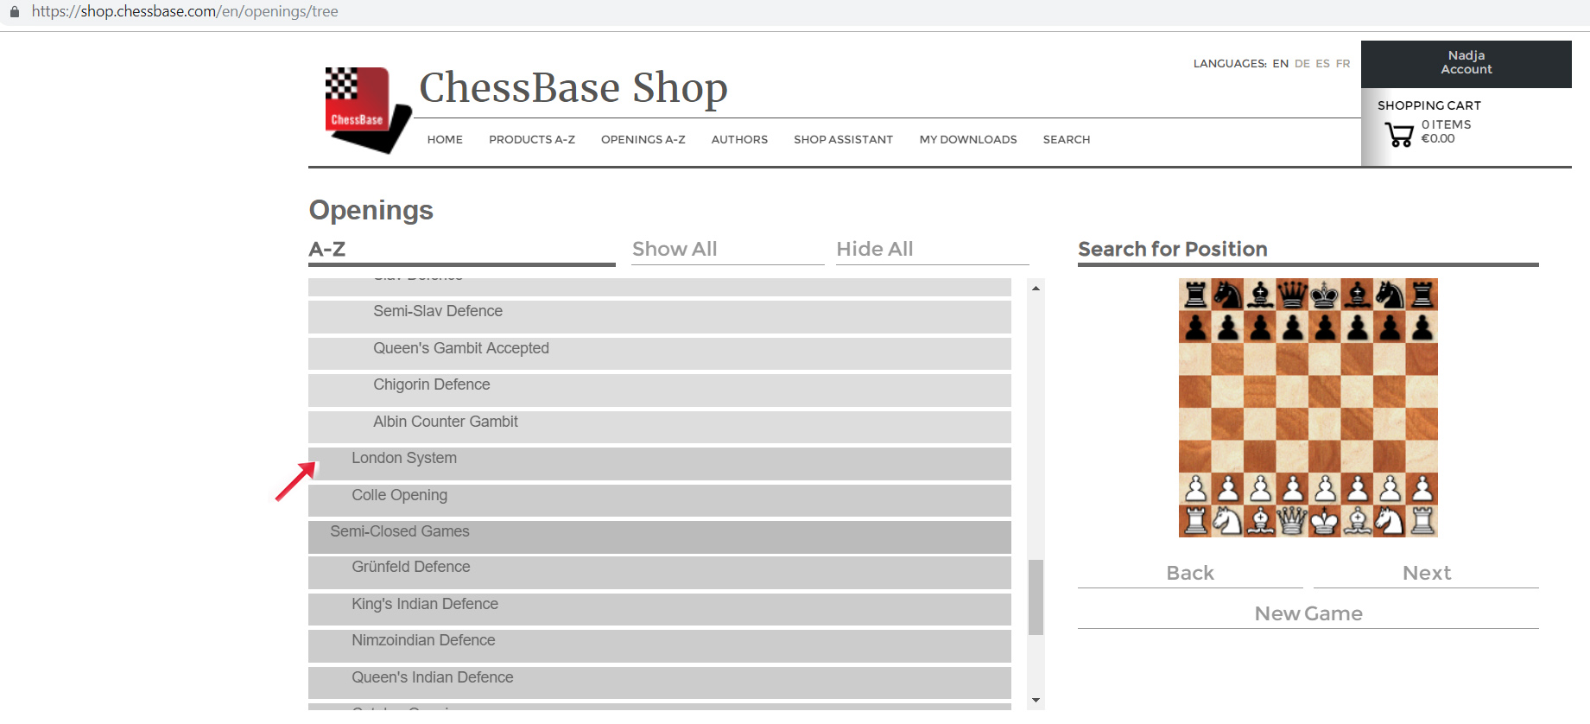Click the white bishop on f1
The width and height of the screenshot is (1590, 724).
tap(1357, 521)
